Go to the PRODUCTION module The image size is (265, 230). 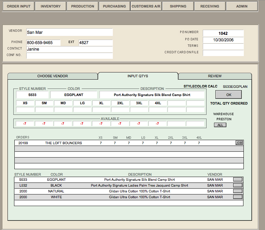82,6
